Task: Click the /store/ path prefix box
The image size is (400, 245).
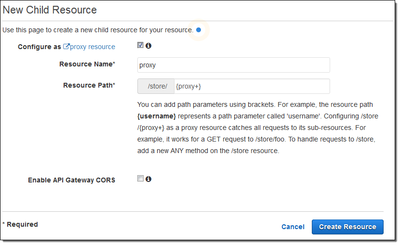Action: 156,86
